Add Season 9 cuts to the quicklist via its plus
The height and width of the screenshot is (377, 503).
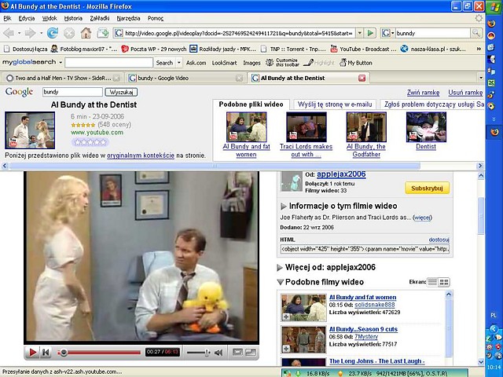tap(285, 349)
